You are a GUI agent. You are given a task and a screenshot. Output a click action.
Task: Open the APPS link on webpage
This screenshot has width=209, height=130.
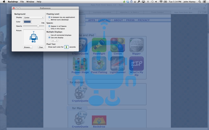[x=92, y=20]
